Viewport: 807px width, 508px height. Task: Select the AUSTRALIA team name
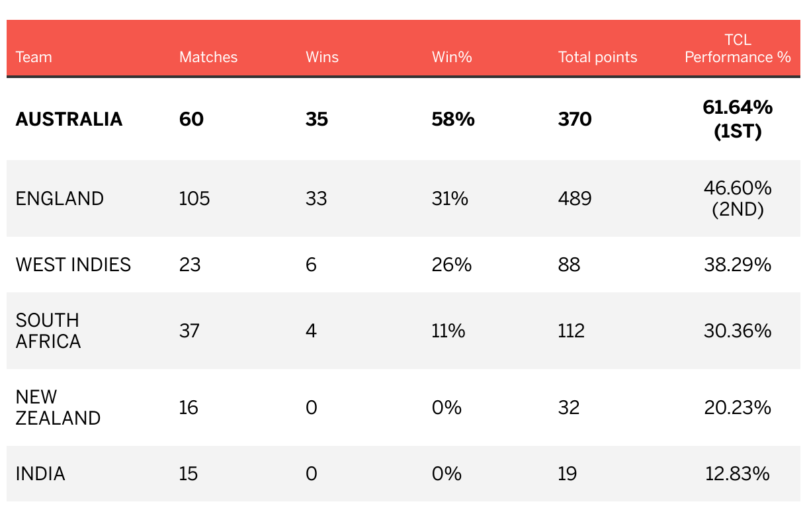tap(69, 119)
